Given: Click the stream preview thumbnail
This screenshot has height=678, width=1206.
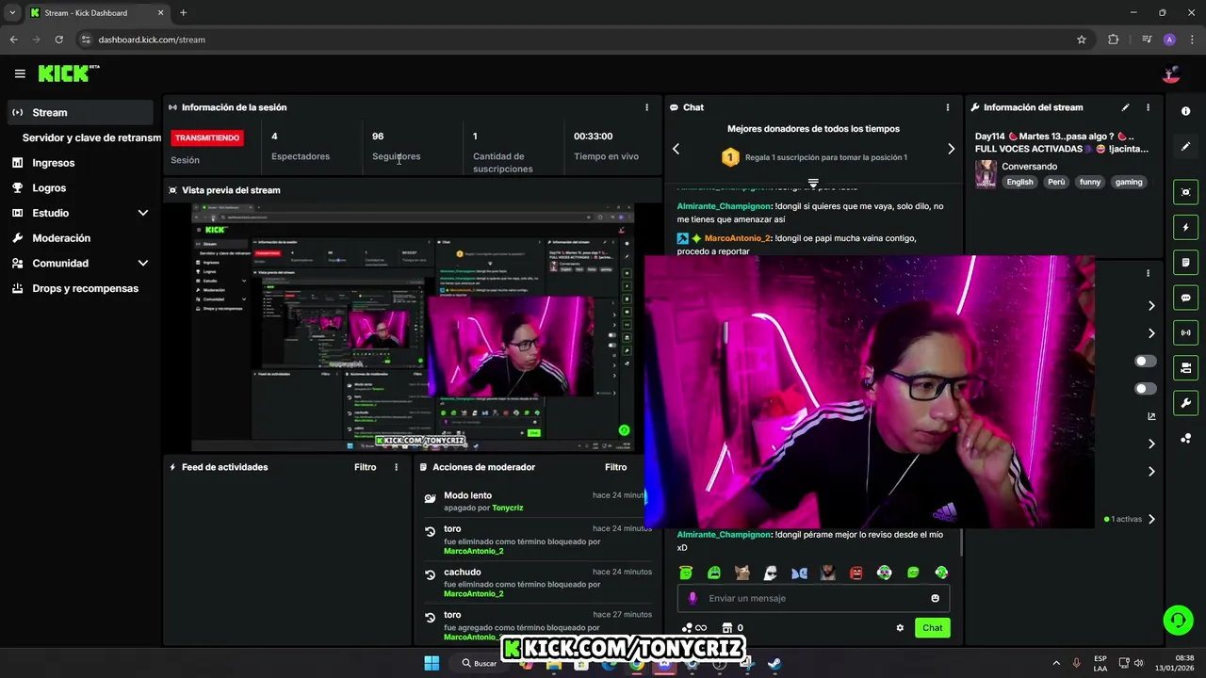Looking at the screenshot, I should (412, 327).
